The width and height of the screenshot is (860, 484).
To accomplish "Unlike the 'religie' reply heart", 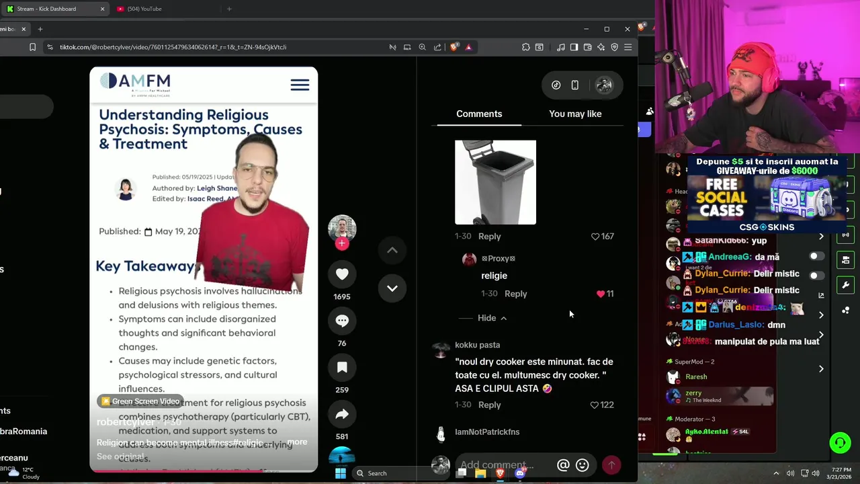I will click(601, 294).
